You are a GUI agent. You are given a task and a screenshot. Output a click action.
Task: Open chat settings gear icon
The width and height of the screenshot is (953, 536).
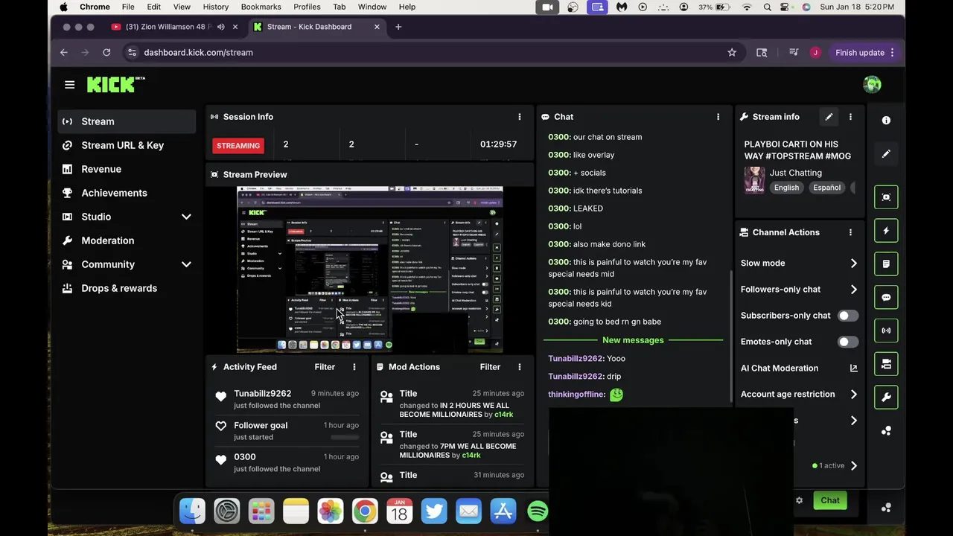799,500
